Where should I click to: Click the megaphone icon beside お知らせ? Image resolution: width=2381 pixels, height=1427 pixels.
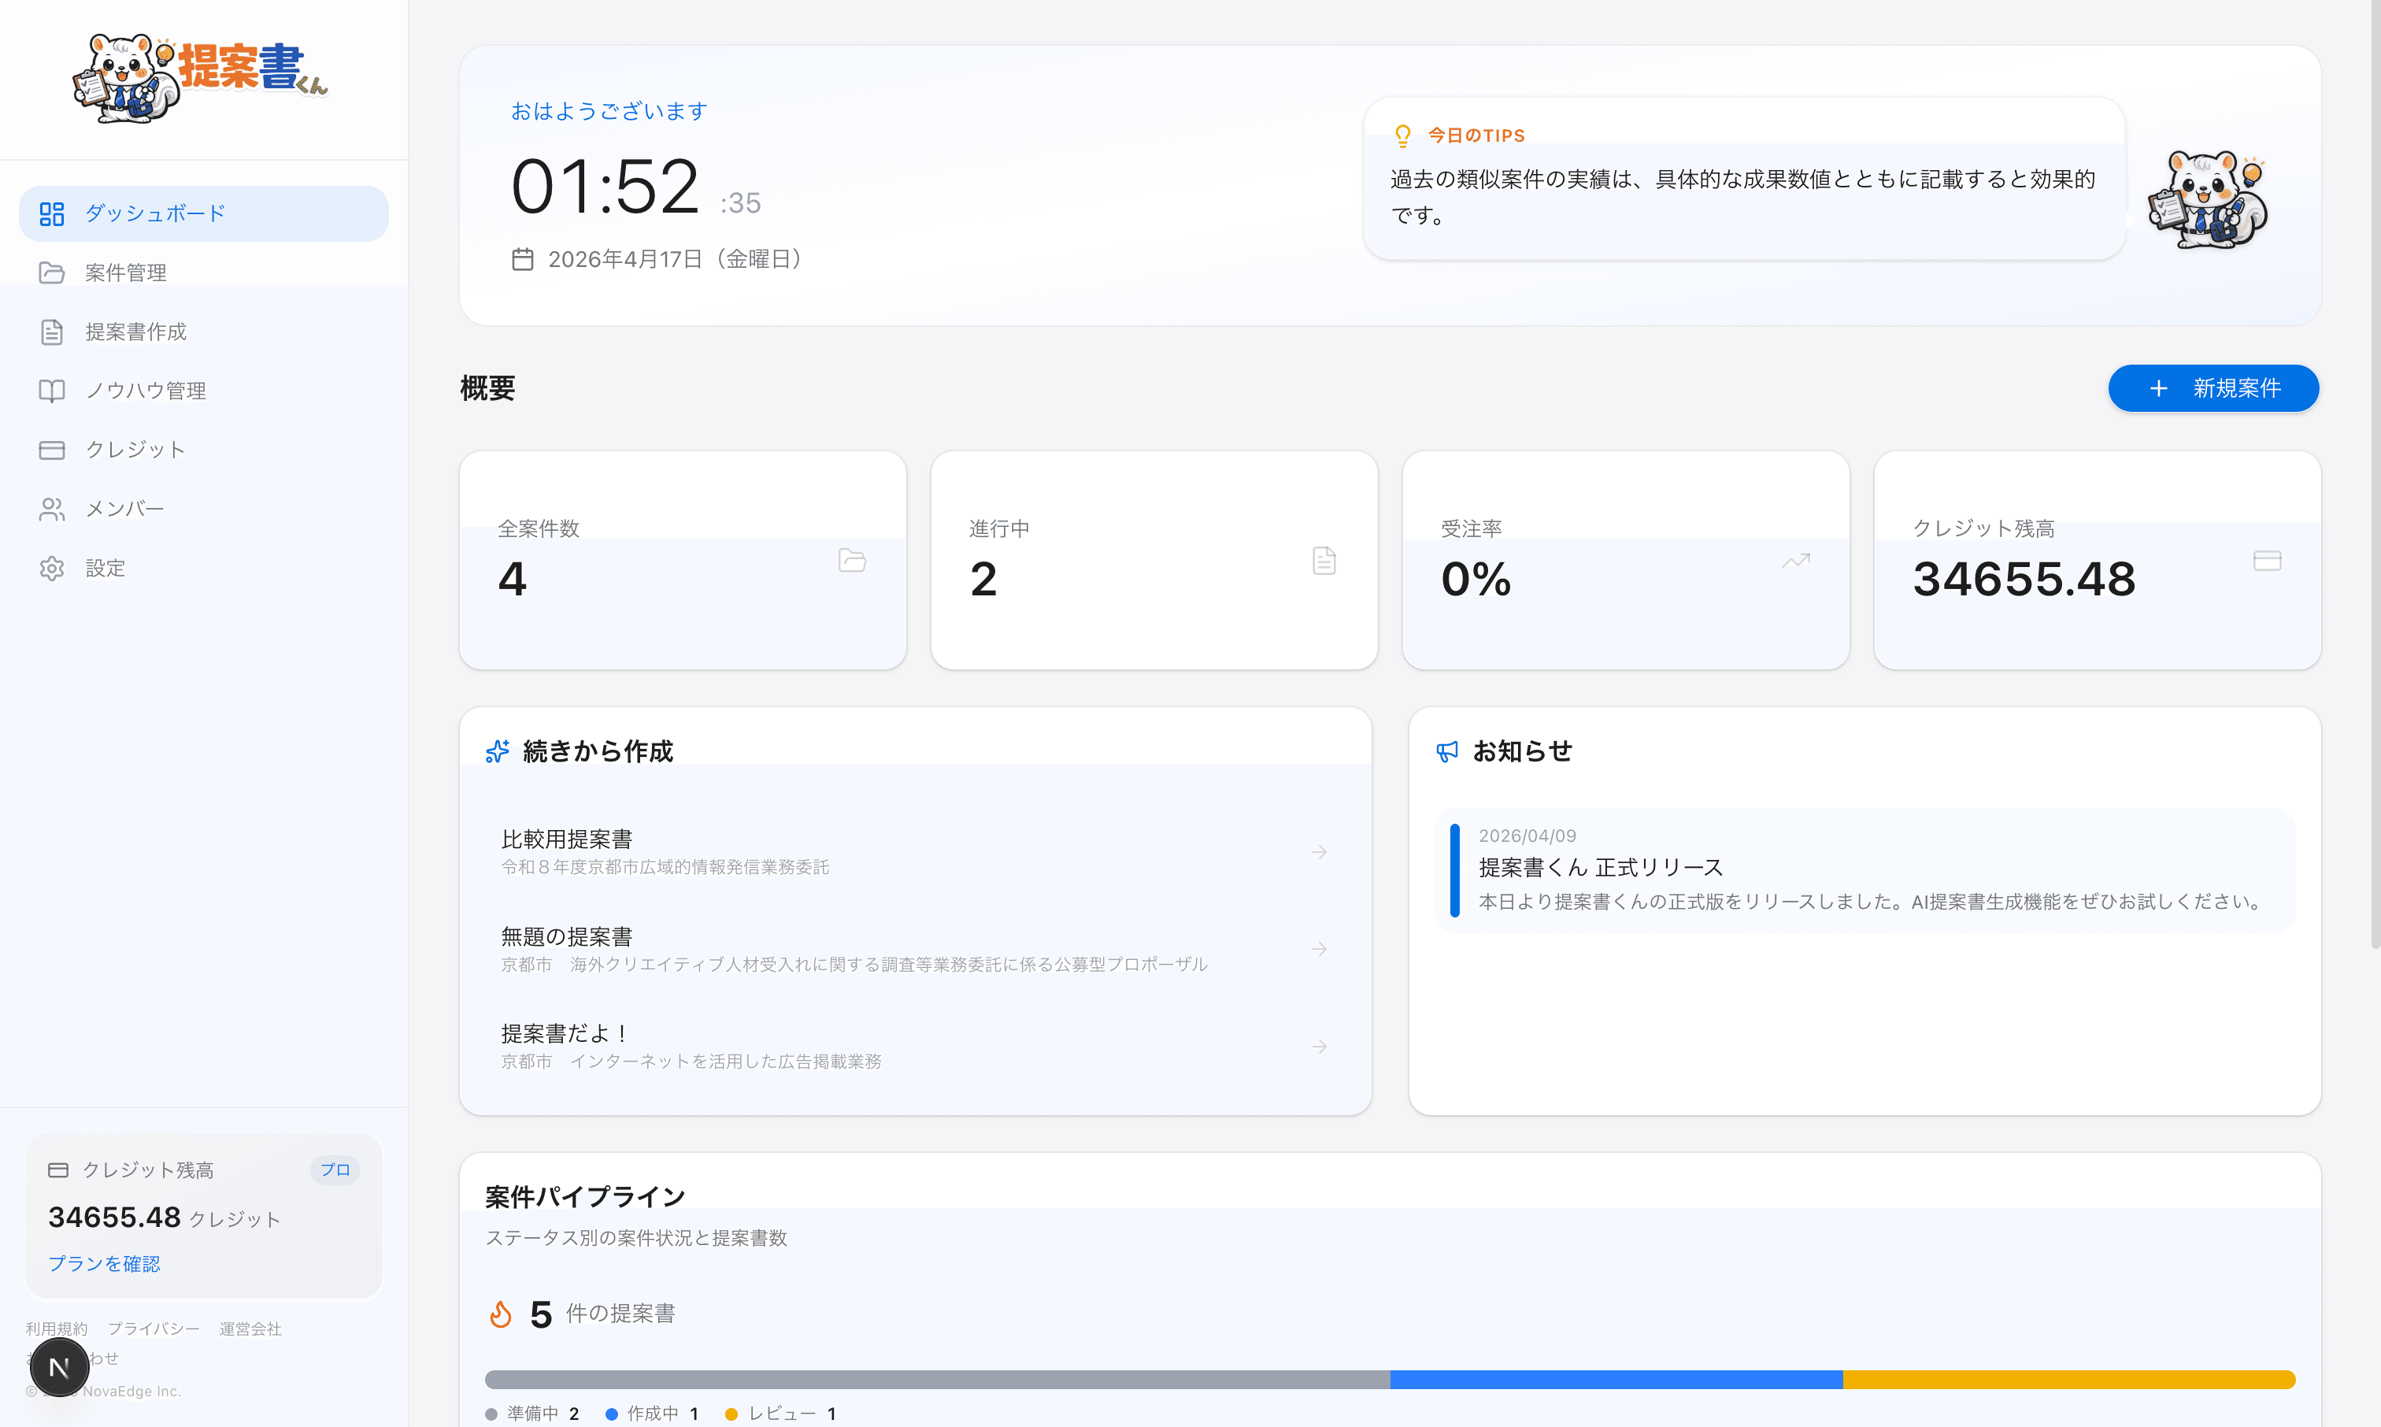[x=1448, y=752]
